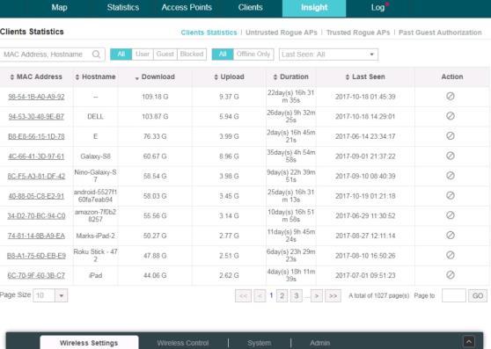The height and width of the screenshot is (349, 491).
Task: Open the Last Seen dropdown
Action: tap(328, 55)
